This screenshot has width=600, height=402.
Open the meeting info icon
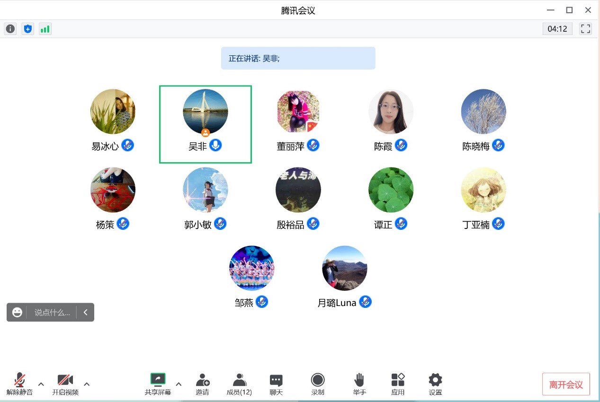[10, 29]
